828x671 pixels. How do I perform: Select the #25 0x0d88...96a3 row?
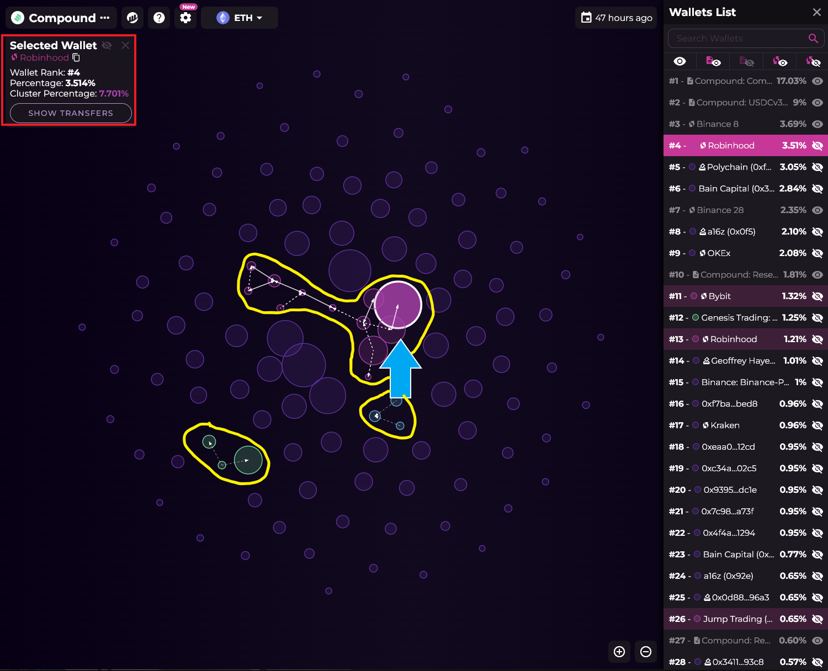746,598
